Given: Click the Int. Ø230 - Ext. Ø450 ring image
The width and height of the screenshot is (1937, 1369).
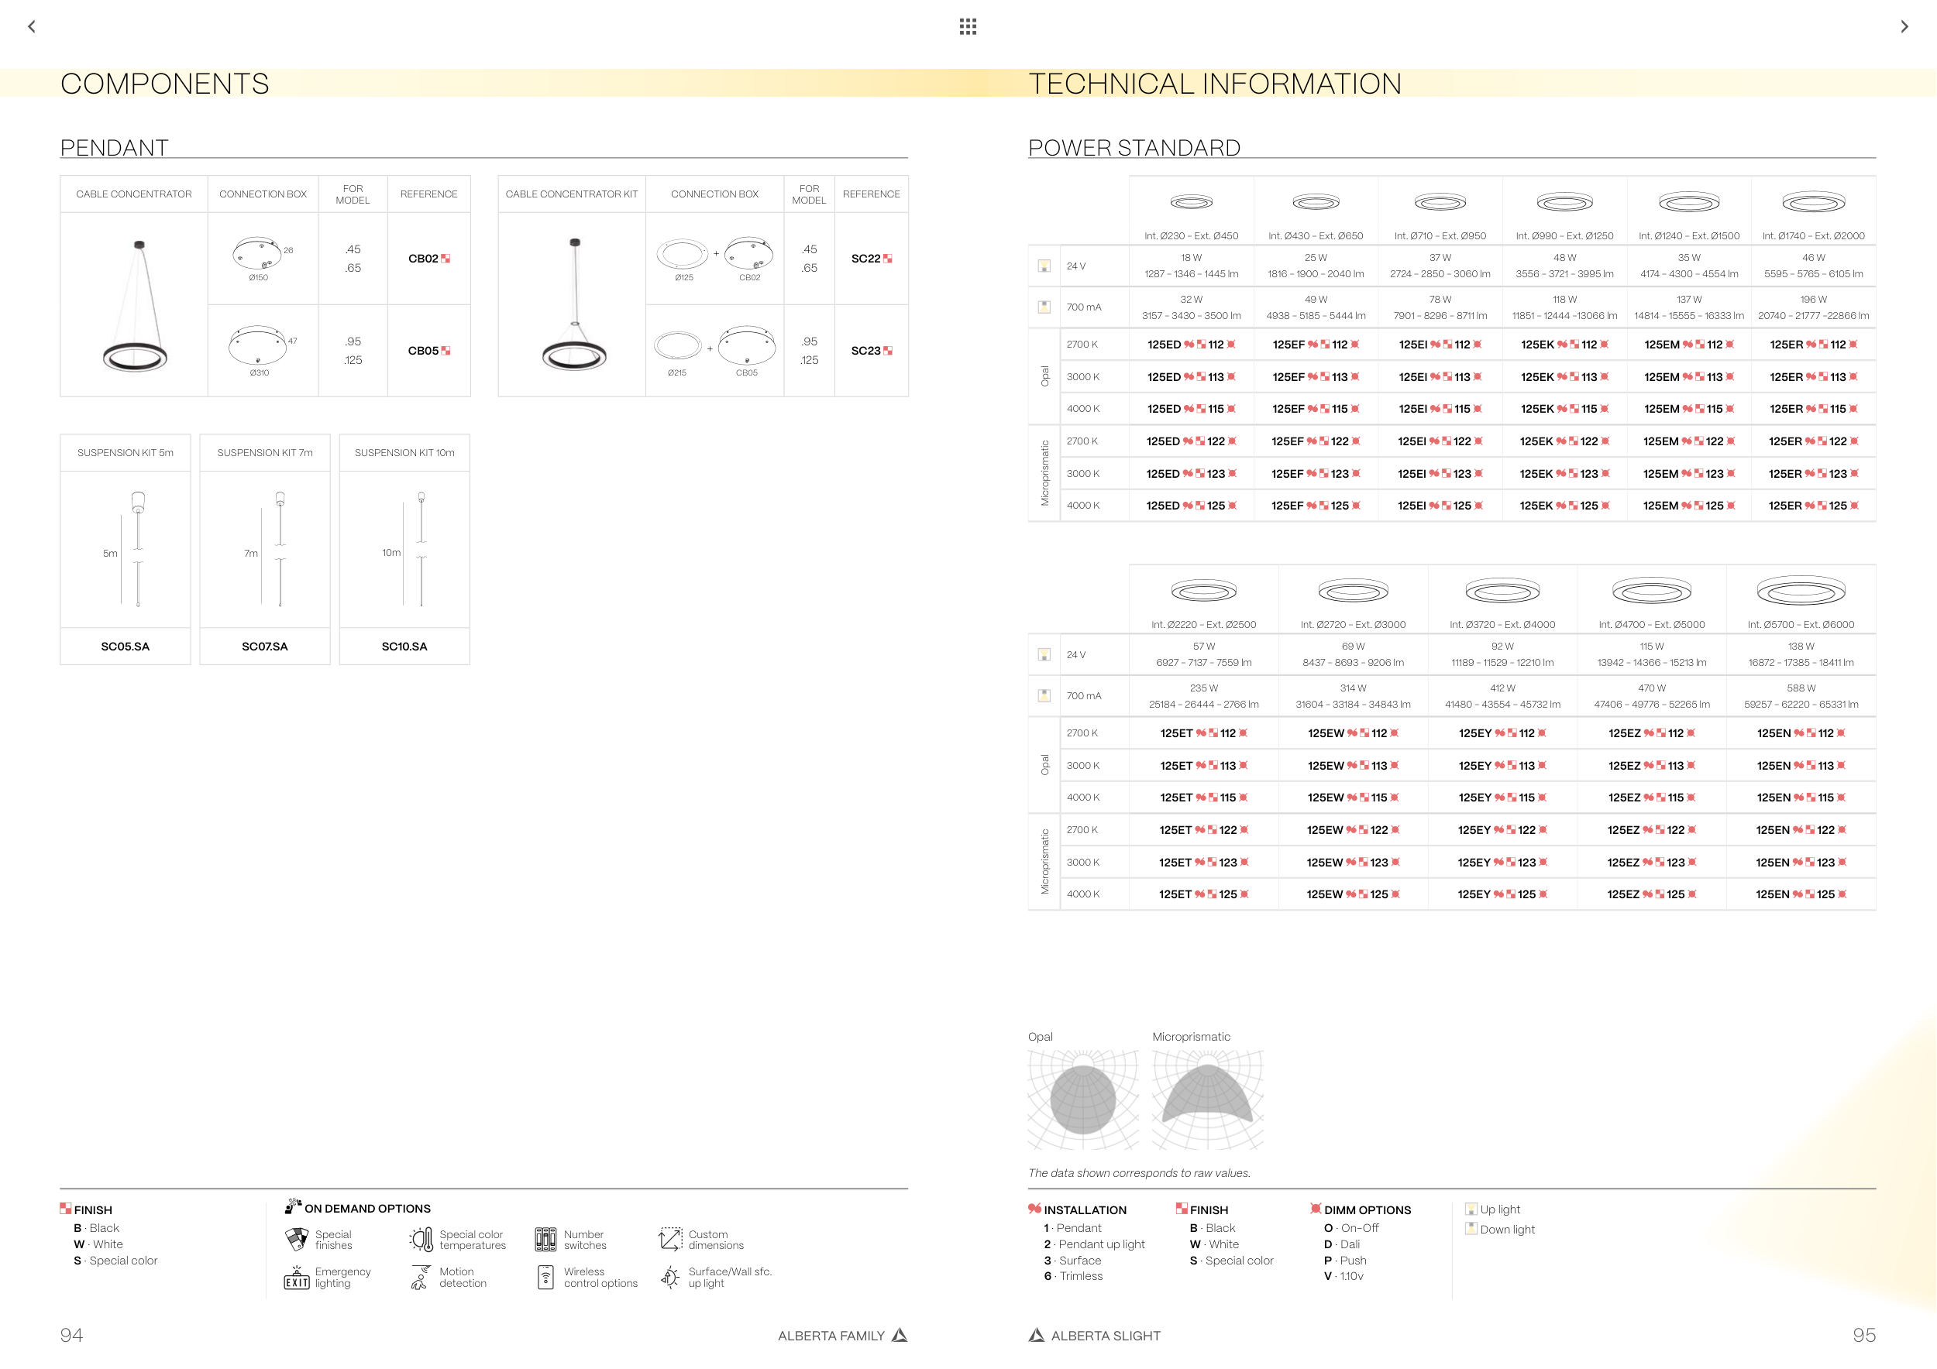Looking at the screenshot, I should click(x=1191, y=202).
